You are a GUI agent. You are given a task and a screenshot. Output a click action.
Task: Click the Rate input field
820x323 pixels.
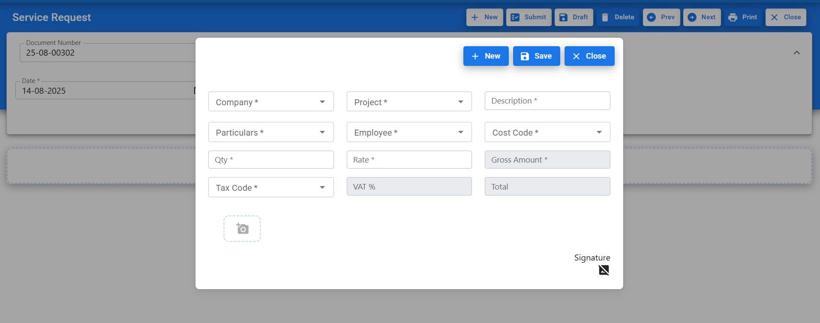point(409,160)
